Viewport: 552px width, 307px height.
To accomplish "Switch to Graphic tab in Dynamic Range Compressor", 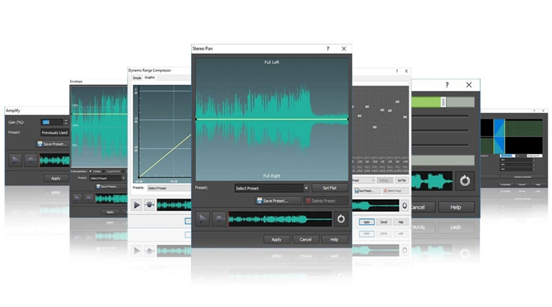I will (x=150, y=77).
